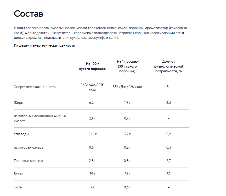Click the 532 кДж / 126 ккал value
This screenshot has width=226, height=196.
click(127, 87)
